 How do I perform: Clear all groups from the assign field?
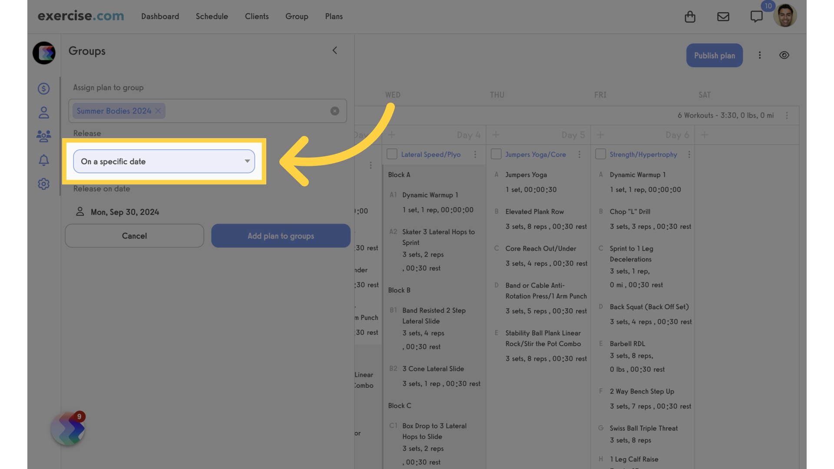(x=334, y=111)
